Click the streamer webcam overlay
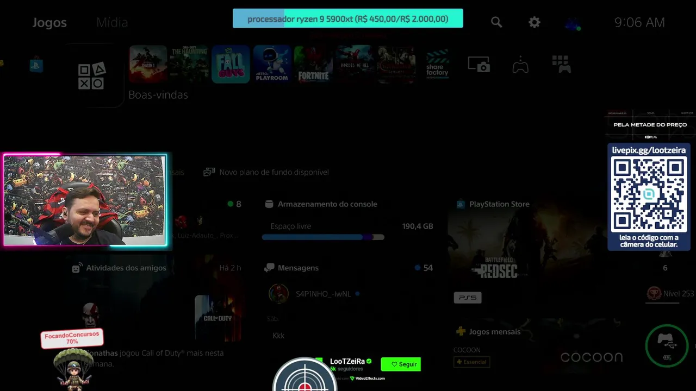 (85, 200)
